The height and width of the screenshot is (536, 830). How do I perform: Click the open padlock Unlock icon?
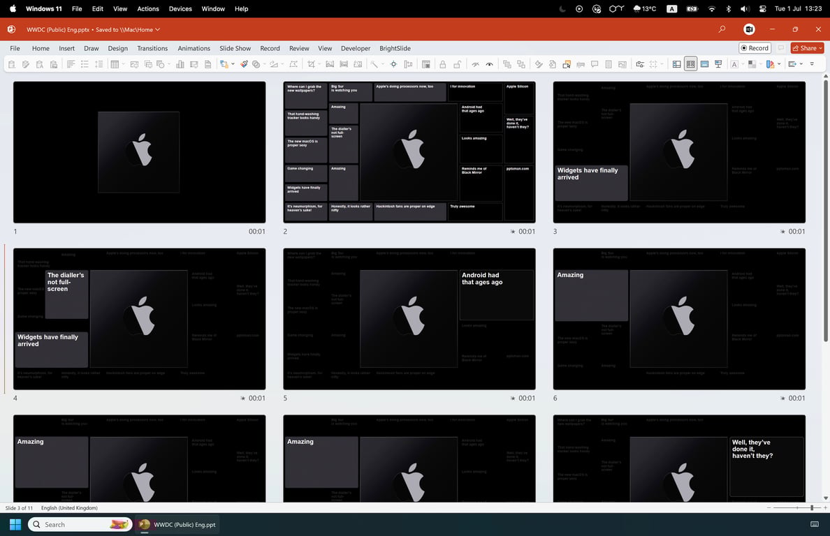coord(458,64)
